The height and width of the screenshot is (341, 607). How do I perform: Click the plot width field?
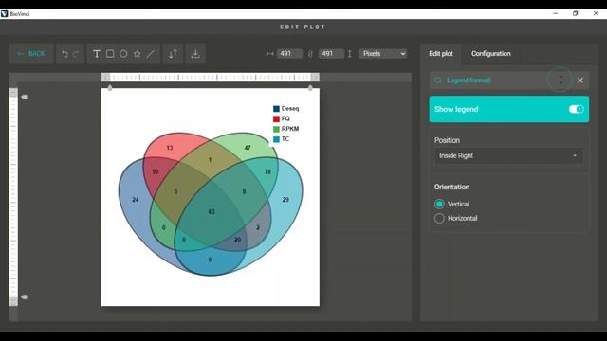(289, 54)
